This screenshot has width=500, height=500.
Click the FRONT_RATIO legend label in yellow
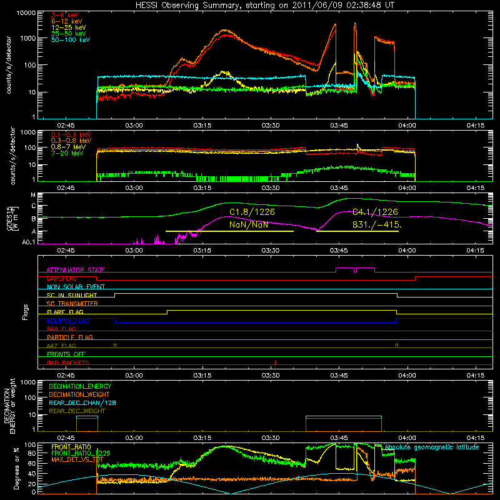pos(71,447)
